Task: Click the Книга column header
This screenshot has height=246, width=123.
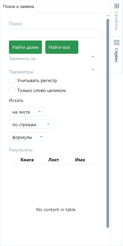Action: click(27, 160)
